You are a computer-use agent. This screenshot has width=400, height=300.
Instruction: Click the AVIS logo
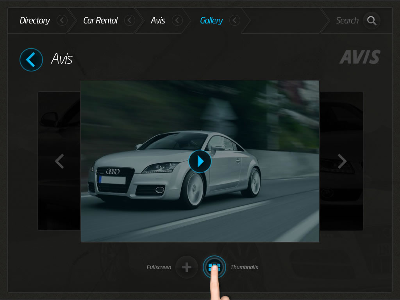[359, 57]
